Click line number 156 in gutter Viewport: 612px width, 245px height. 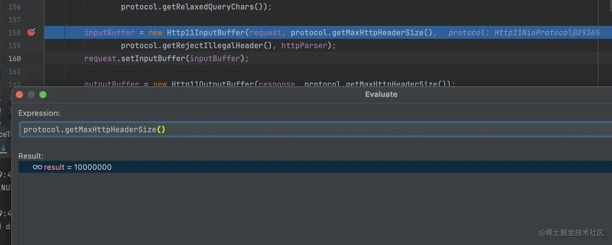tap(15, 7)
